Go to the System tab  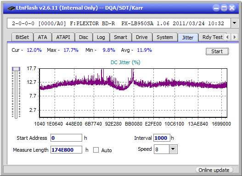165,37
